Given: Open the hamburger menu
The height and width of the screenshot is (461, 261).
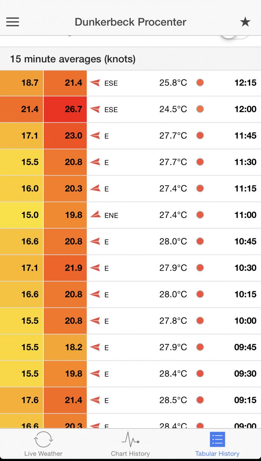Looking at the screenshot, I should coord(12,22).
